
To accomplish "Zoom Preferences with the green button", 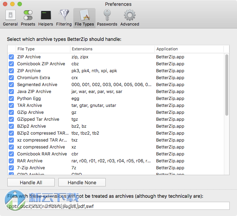I will point(20,4).
